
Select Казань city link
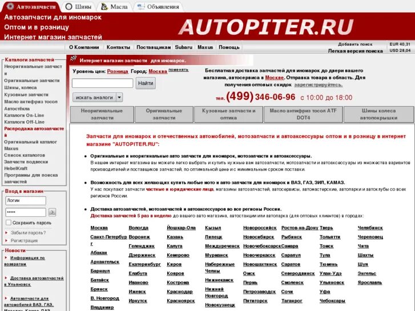click(x=175, y=237)
